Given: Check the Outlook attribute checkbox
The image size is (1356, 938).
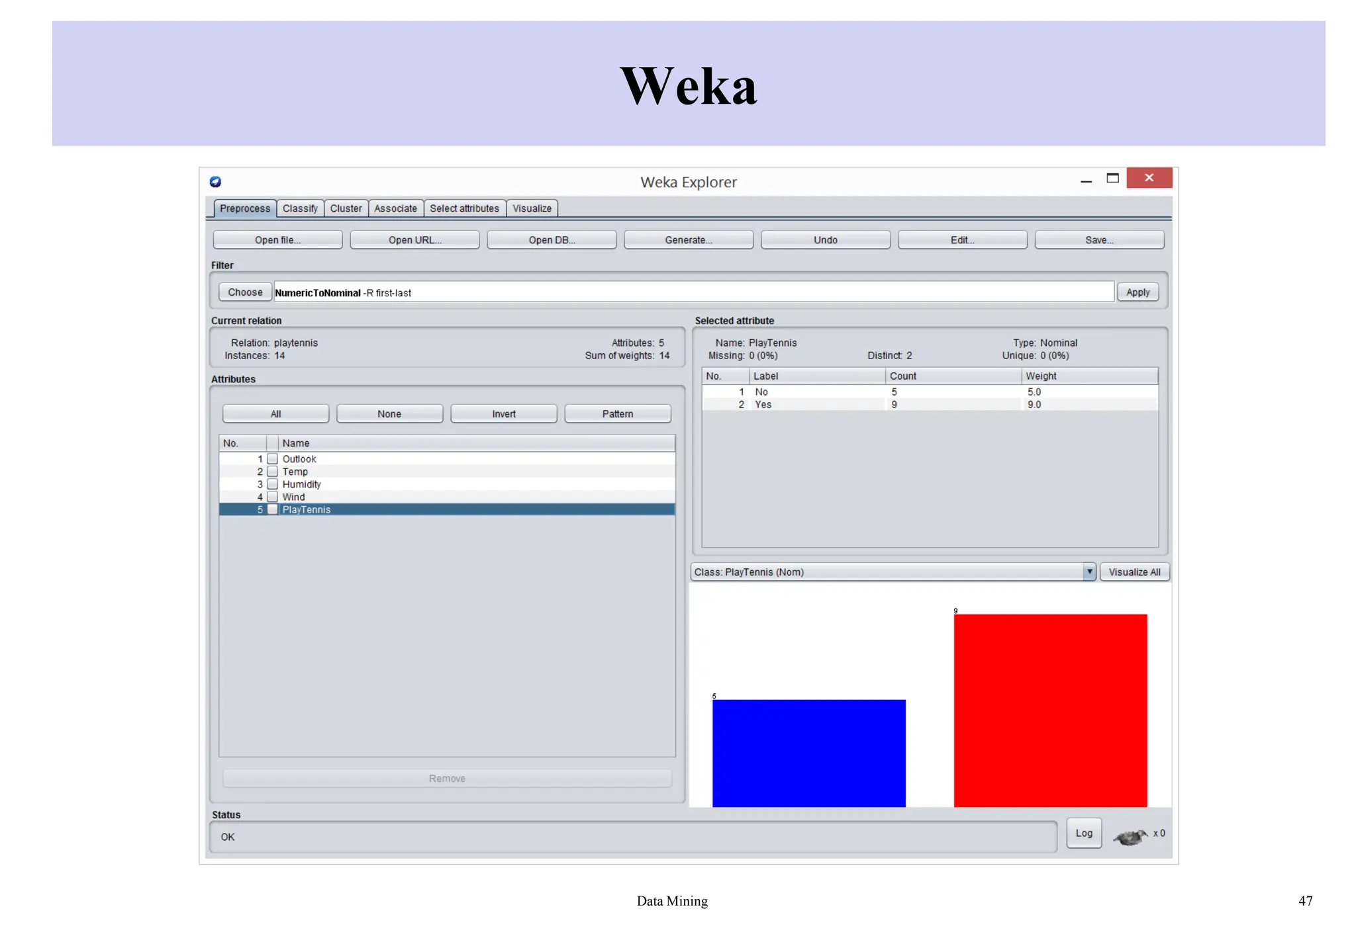Looking at the screenshot, I should coord(272,459).
